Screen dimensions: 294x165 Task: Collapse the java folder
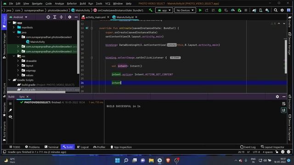14,32
